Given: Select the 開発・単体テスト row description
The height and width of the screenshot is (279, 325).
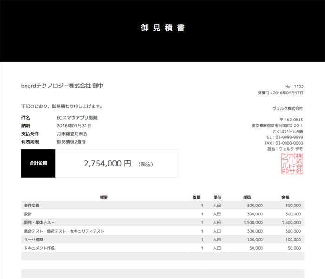Looking at the screenshot, I should tap(39, 223).
